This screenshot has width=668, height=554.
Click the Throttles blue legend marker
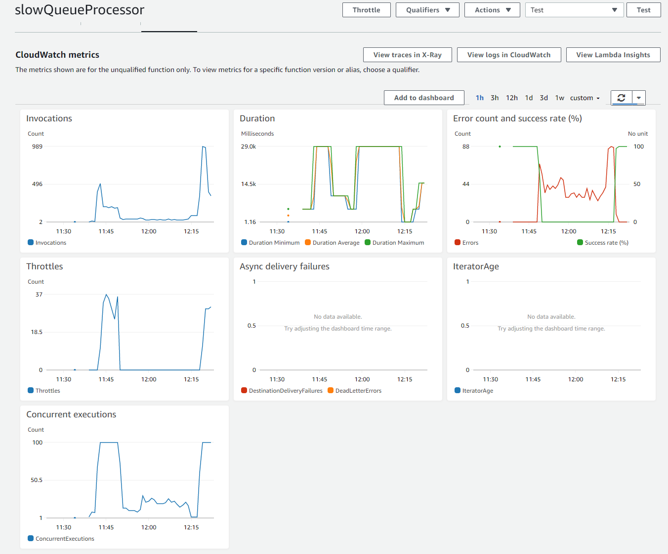pos(30,390)
